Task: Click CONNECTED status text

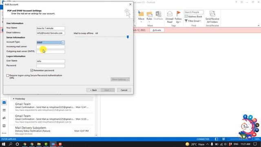Action: (203, 139)
